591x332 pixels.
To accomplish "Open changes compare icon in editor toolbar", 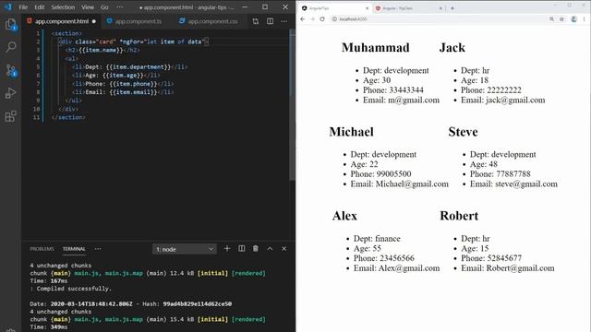I will point(256,21).
